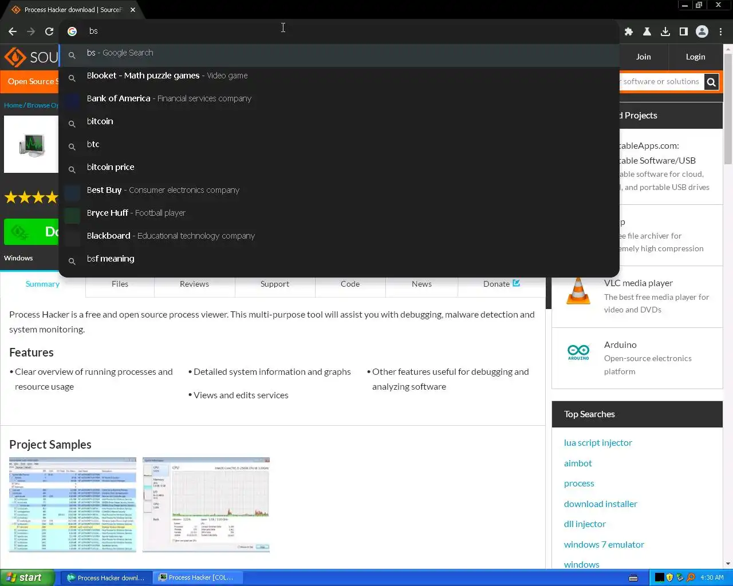The image size is (733, 586).
Task: Open the Chrome three-dot menu
Action: 721,31
